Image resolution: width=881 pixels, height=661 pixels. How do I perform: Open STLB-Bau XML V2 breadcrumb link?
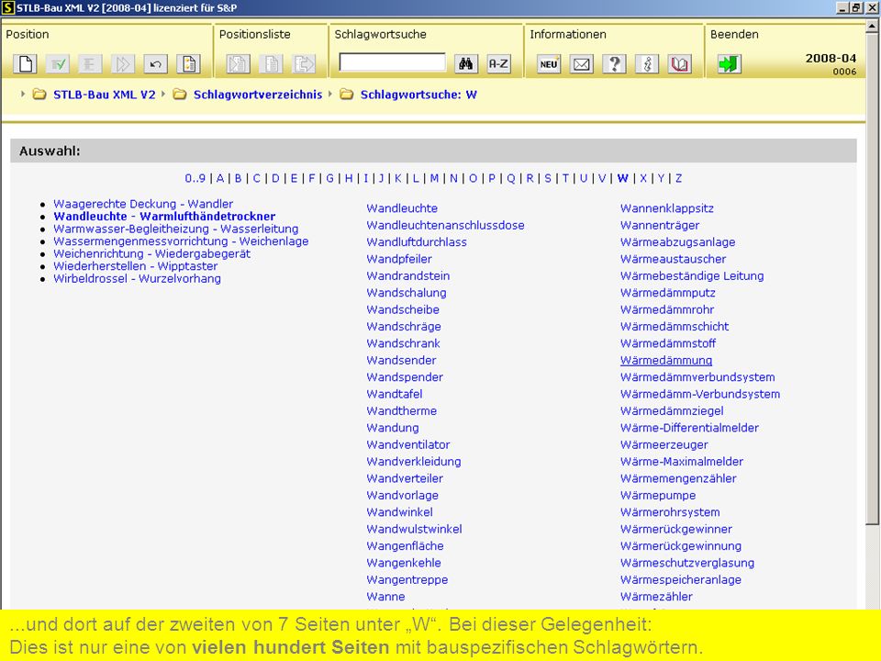click(x=104, y=95)
